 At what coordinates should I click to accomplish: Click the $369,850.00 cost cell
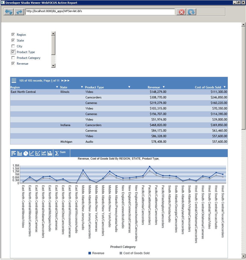pyautogui.click(x=219, y=125)
